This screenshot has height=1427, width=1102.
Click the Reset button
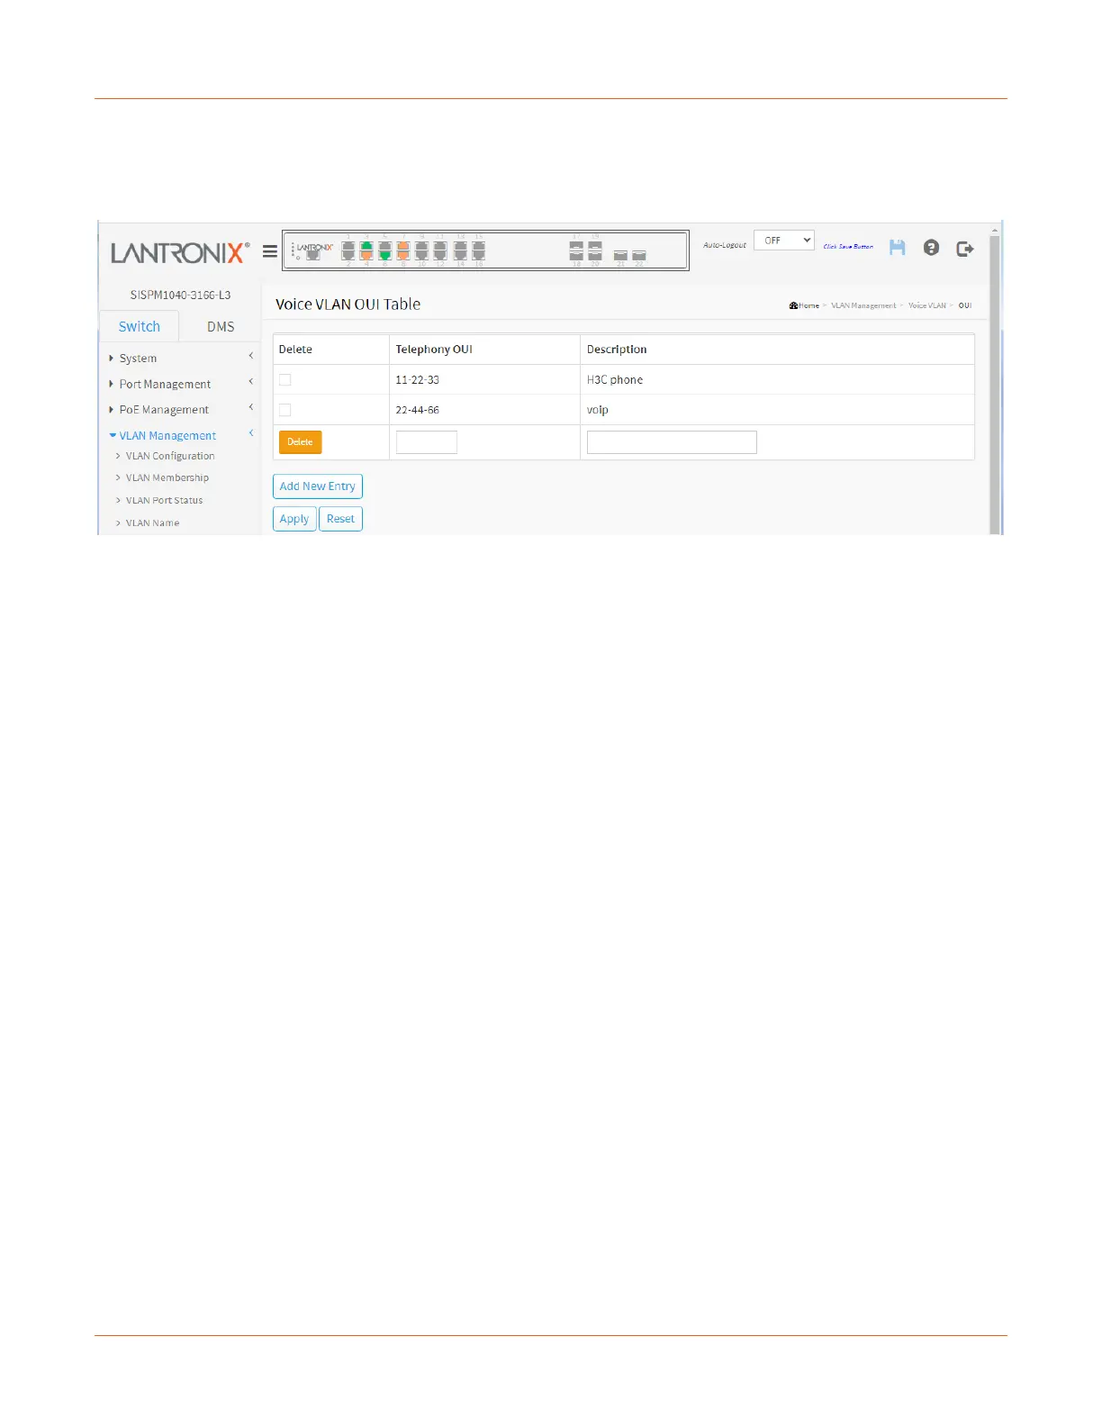(x=340, y=519)
